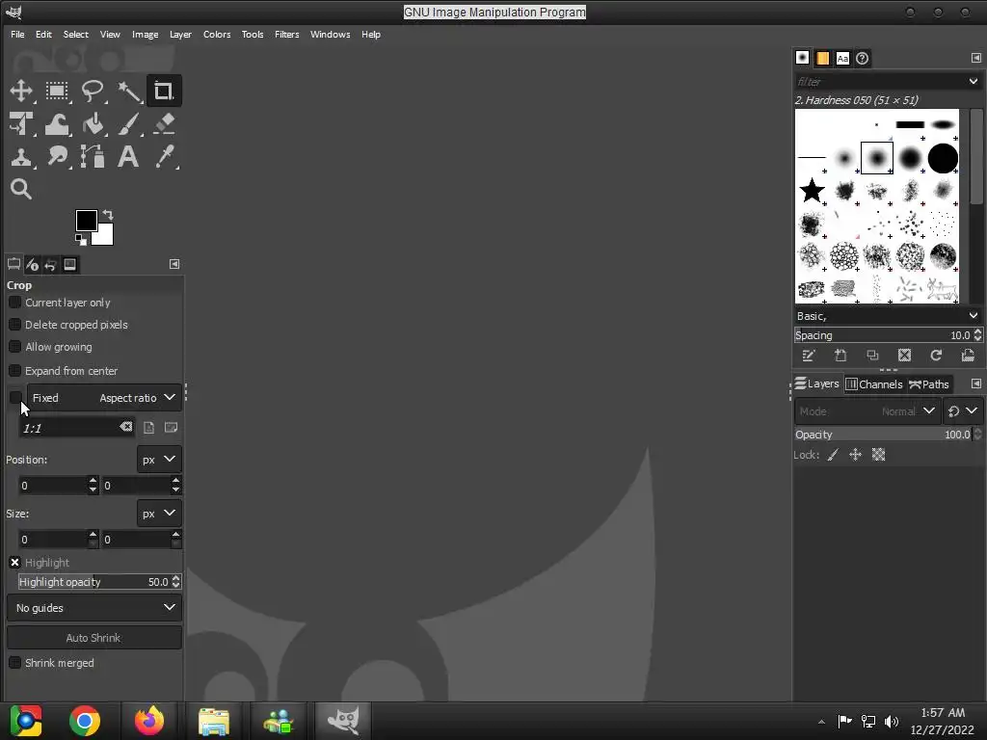Select the Move tool
The image size is (987, 740).
21,91
